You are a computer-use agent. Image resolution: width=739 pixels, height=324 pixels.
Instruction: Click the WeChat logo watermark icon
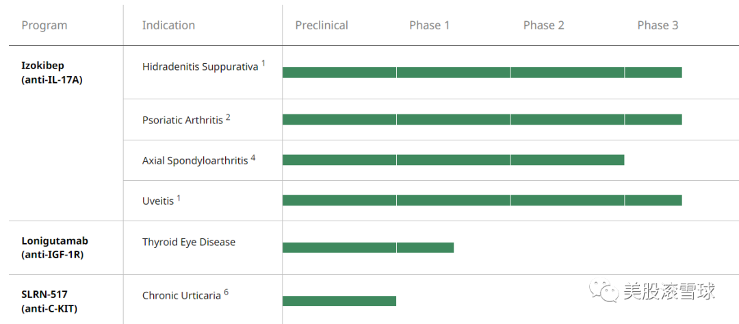coord(604,292)
